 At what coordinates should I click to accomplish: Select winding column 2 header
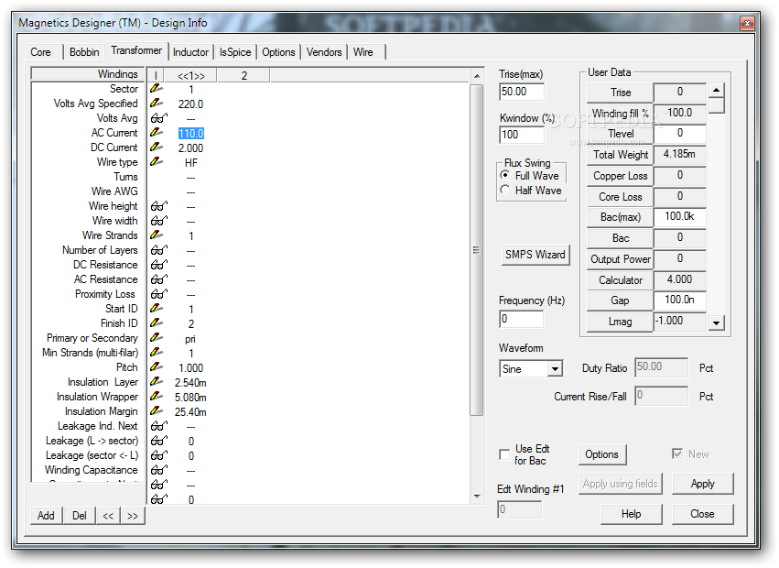[x=243, y=76]
